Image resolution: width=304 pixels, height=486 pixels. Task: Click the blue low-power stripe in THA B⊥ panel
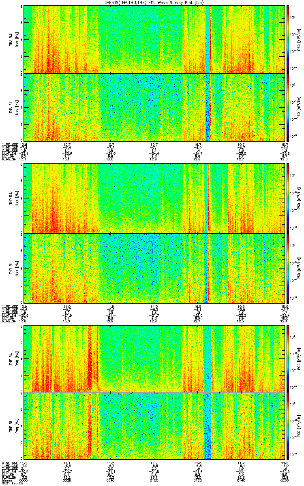[208, 39]
